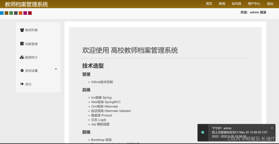
Task: Click the 数据统计 cubes icon
Action: pos(22,57)
